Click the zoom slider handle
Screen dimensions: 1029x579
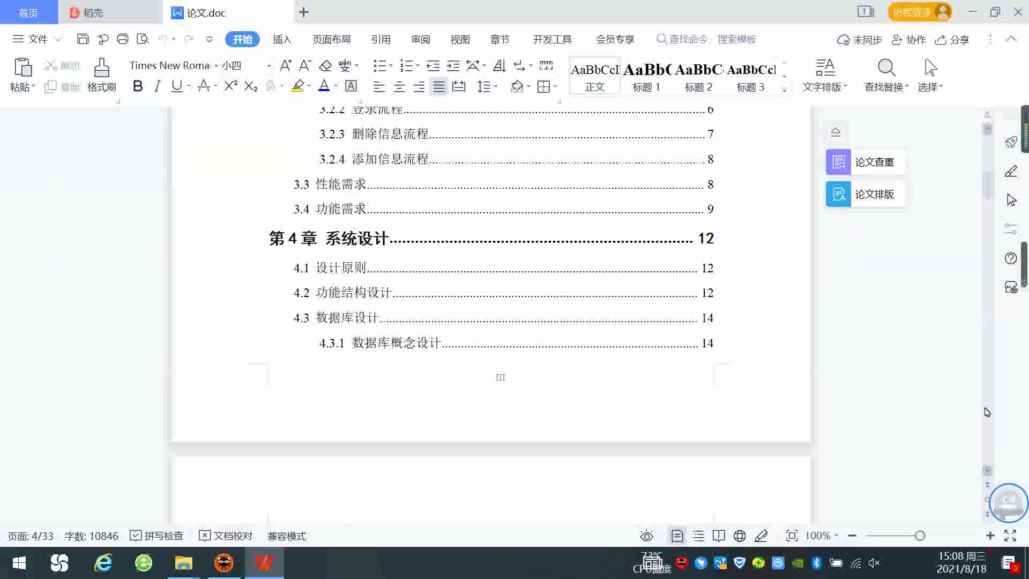[x=920, y=536]
